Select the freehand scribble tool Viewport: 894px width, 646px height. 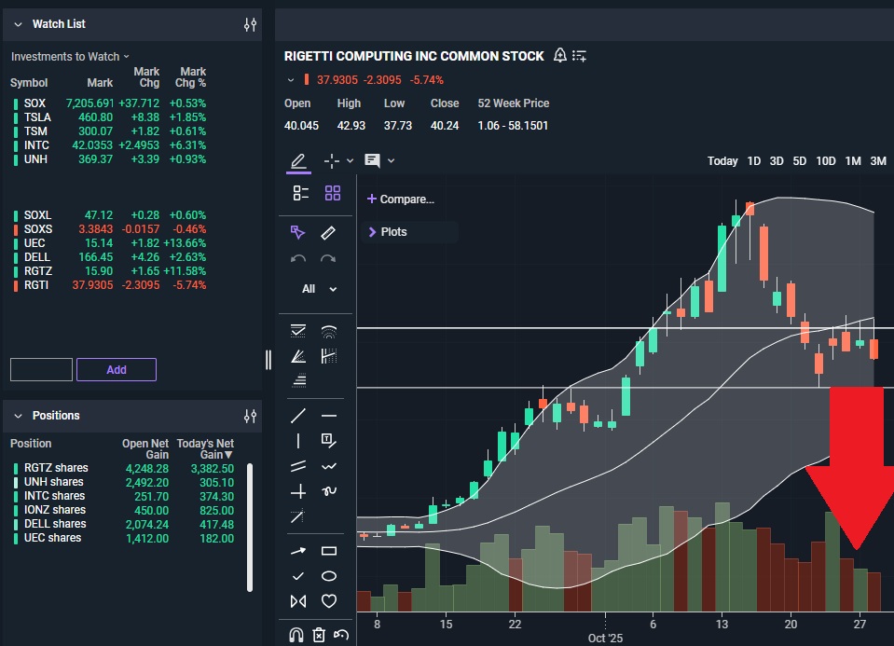coord(329,491)
